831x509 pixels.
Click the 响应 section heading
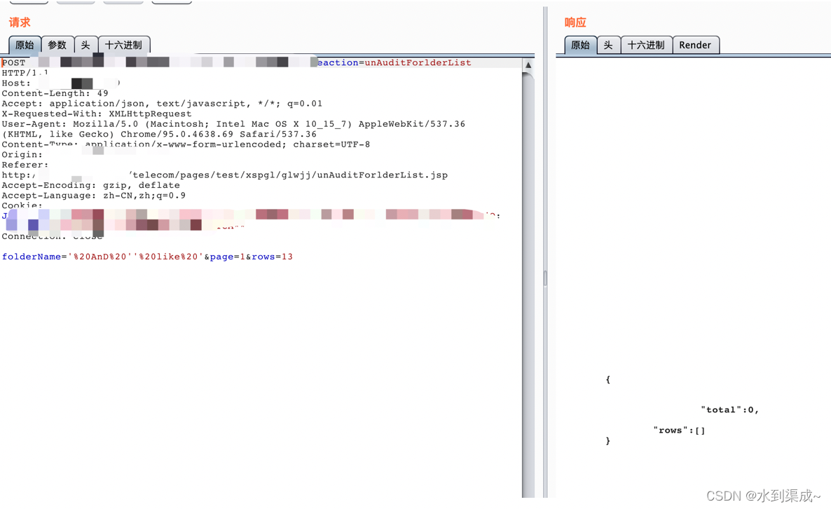pos(575,22)
